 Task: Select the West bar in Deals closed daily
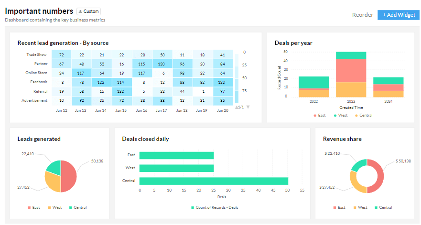[x=176, y=168]
